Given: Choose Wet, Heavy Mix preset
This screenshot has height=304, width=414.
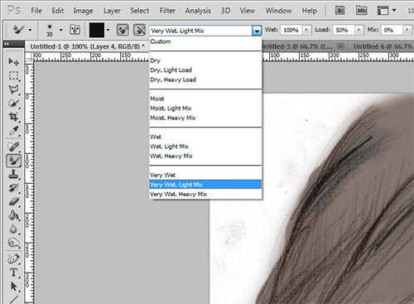Looking at the screenshot, I should [x=205, y=156].
